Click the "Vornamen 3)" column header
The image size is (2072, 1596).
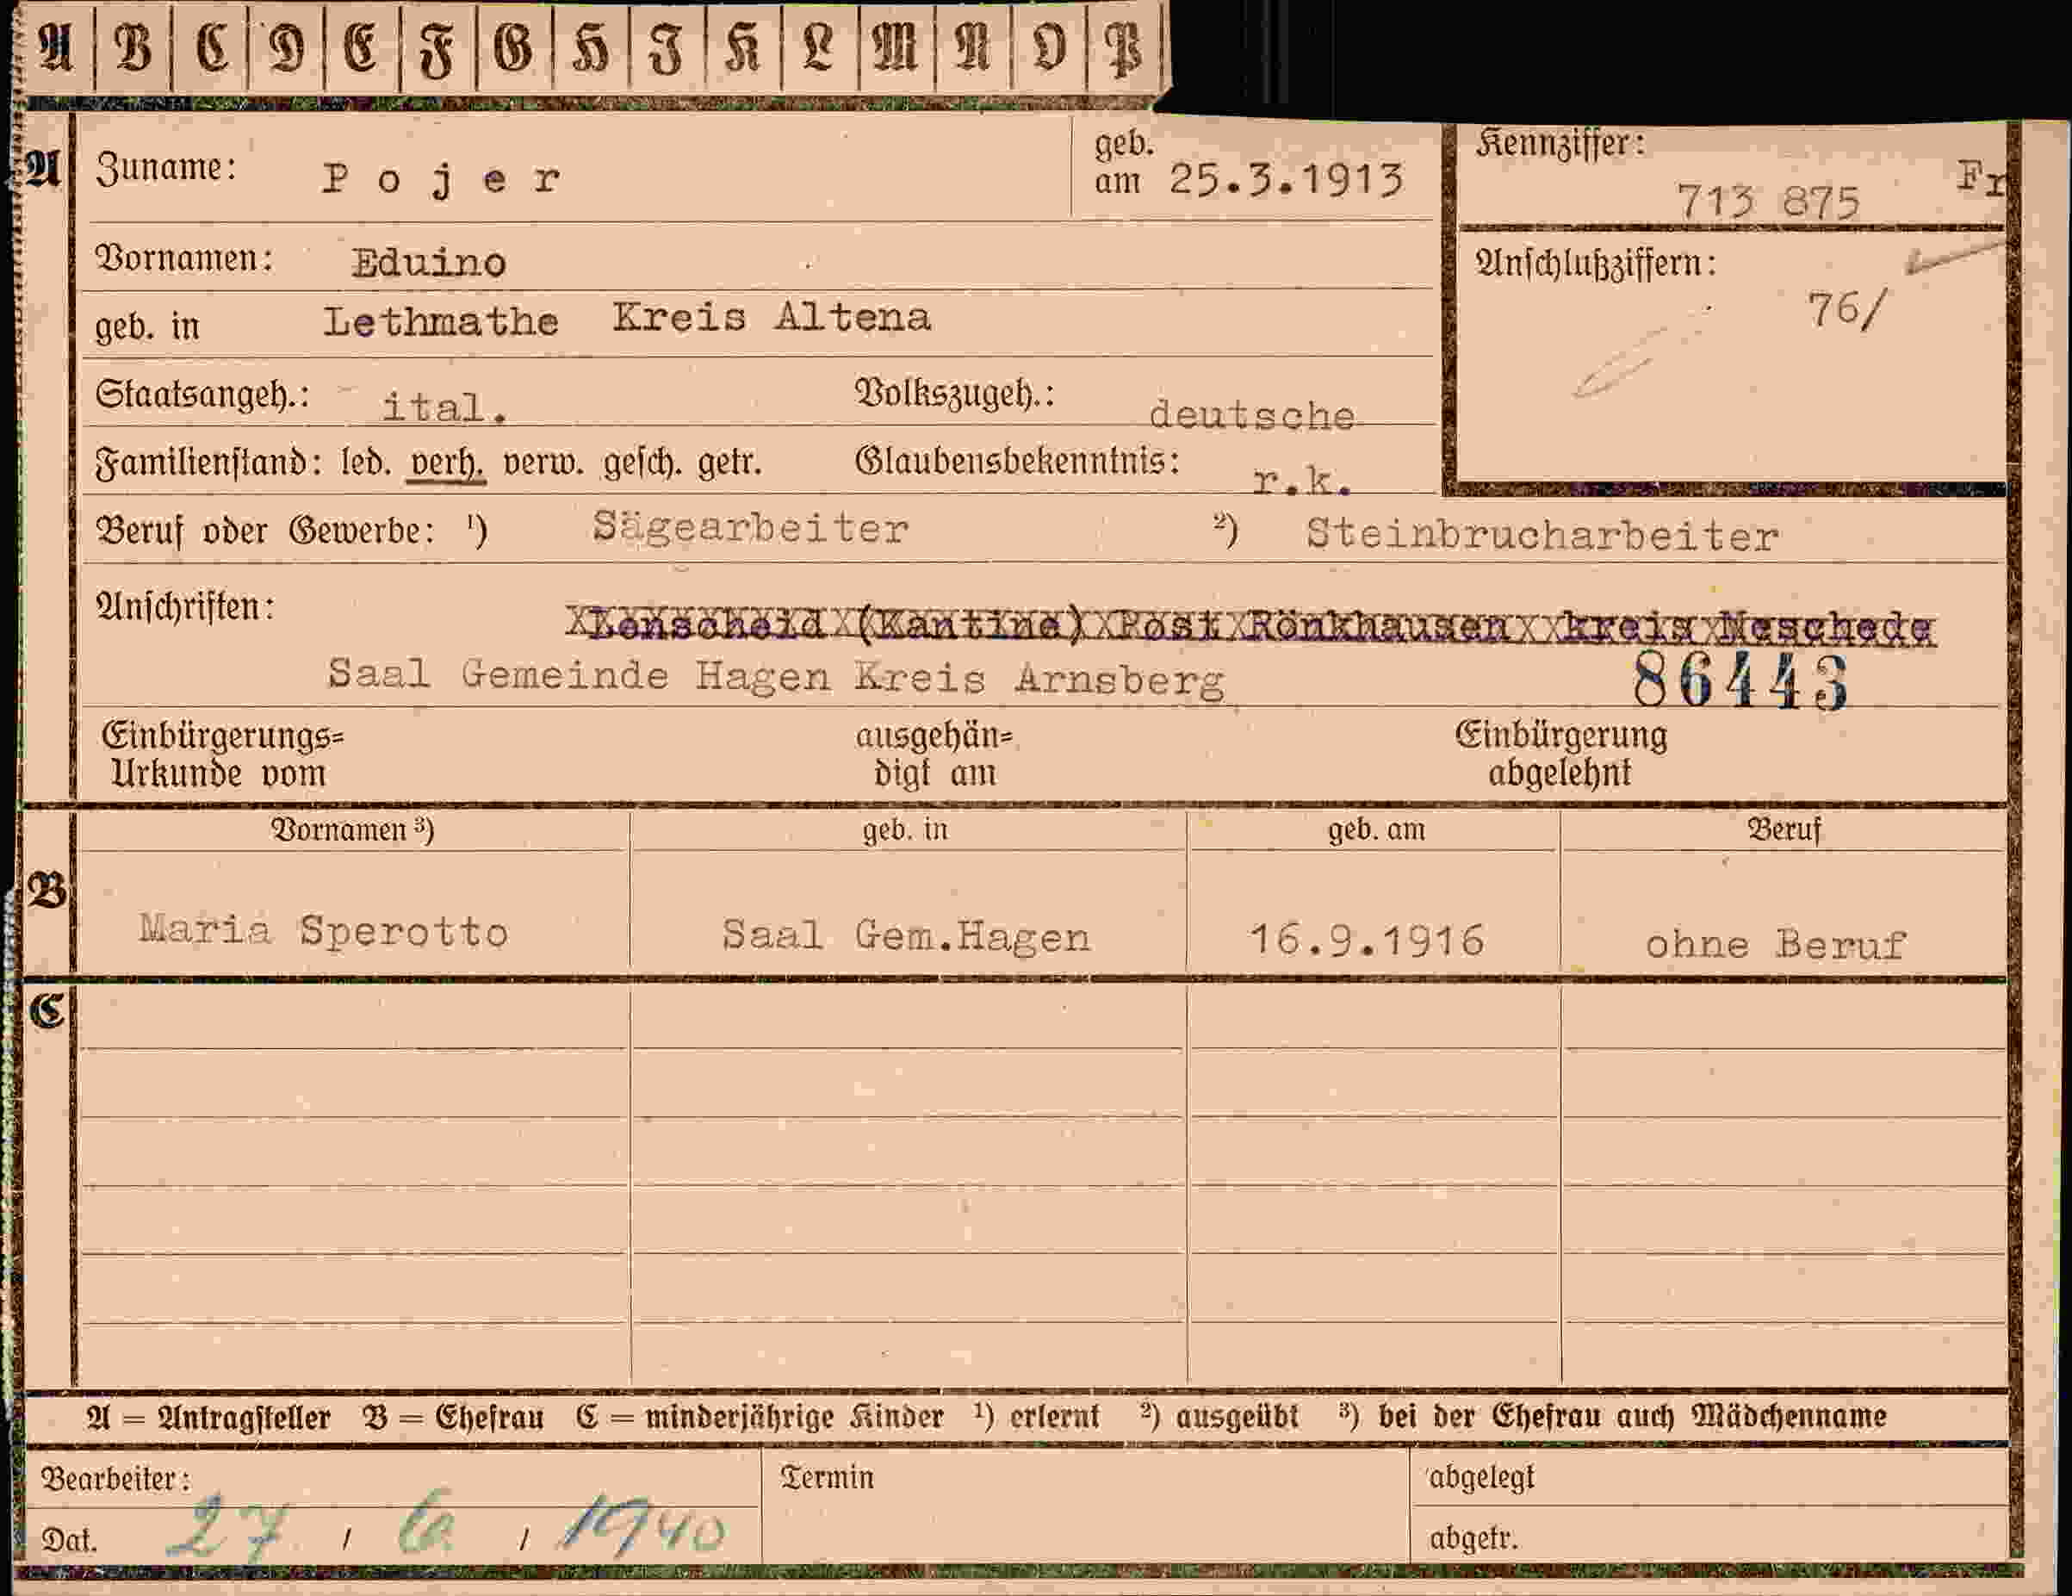pyautogui.click(x=353, y=830)
